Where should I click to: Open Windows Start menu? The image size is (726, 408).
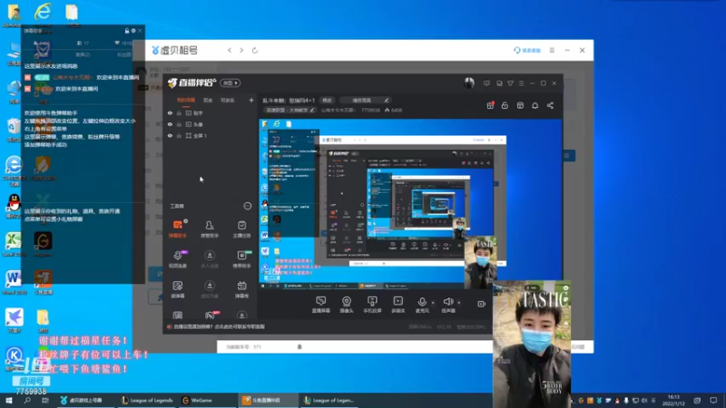pos(9,400)
